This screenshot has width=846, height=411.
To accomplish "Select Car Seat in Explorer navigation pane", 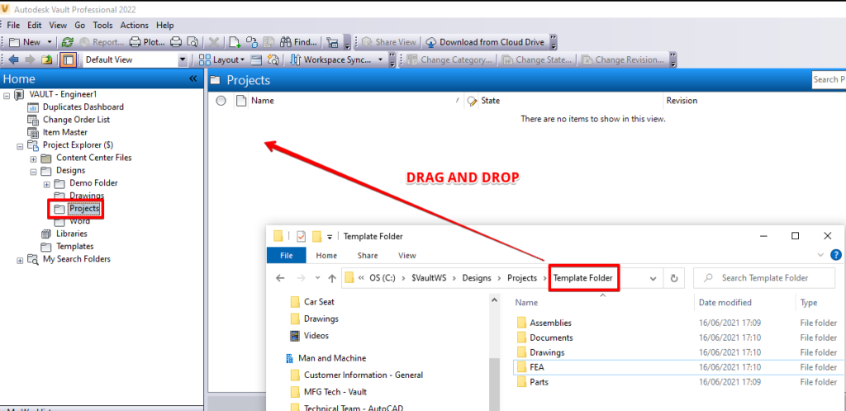I will point(319,302).
